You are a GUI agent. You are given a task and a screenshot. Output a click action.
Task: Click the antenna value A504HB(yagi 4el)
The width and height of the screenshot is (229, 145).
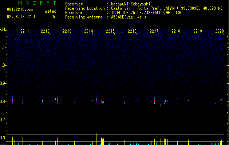(x=129, y=17)
